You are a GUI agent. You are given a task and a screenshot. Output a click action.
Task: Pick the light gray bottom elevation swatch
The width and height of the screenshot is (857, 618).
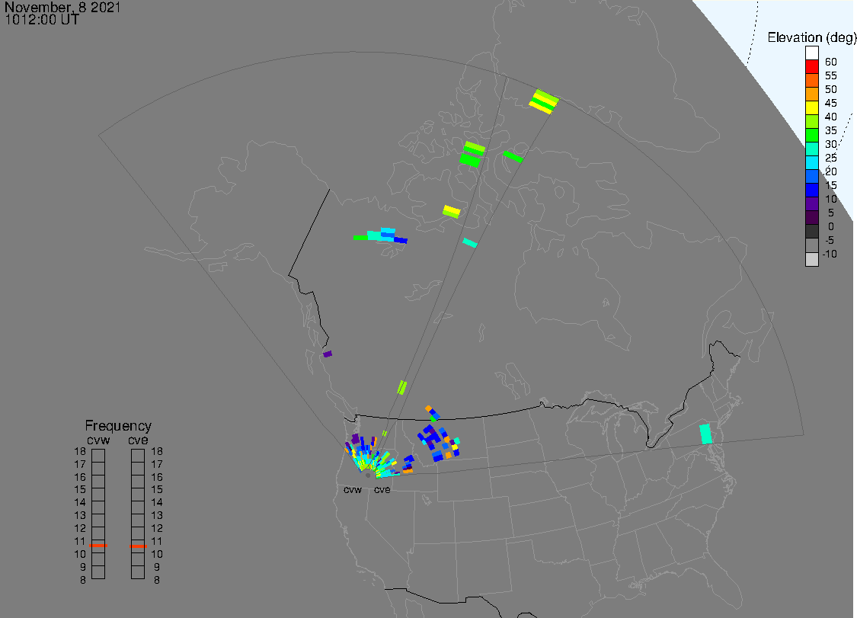(x=812, y=259)
